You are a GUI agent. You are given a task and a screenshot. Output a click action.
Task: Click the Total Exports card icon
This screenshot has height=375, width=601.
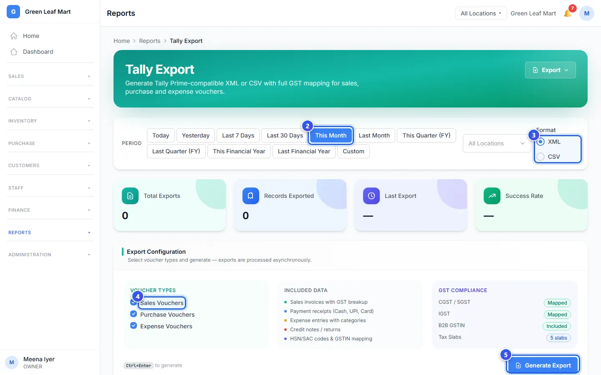tap(130, 196)
